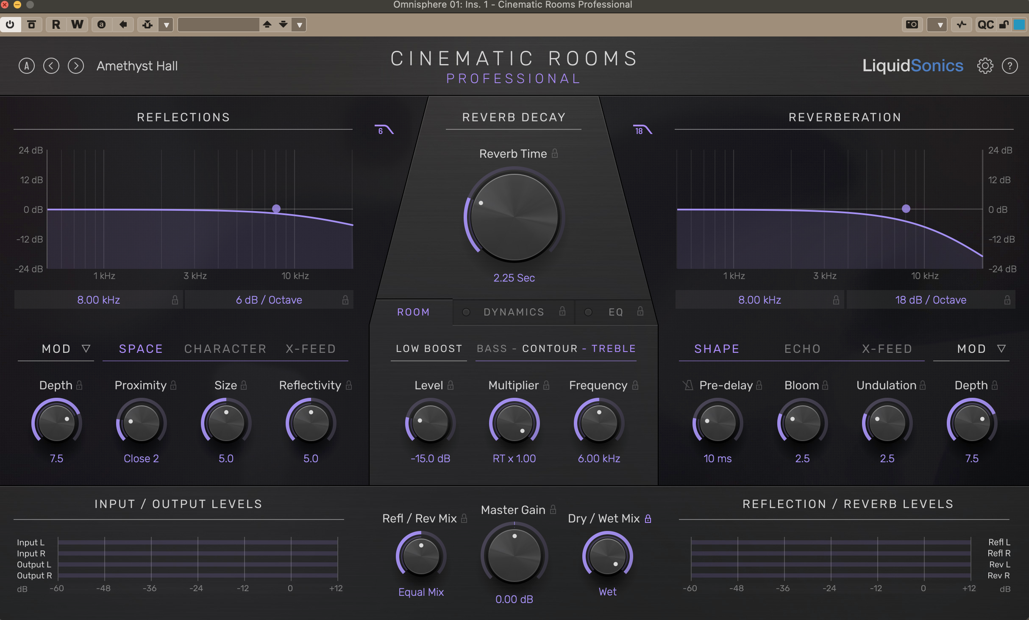The height and width of the screenshot is (620, 1029).
Task: Toggle the Refl / Rev Mix lock
Action: [x=464, y=518]
